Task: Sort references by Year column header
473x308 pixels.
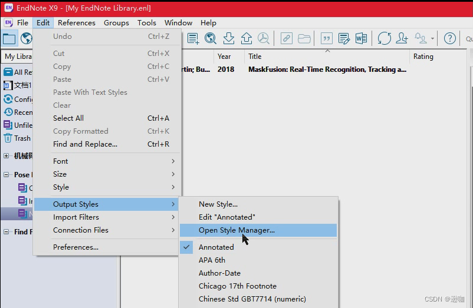Action: pos(229,57)
